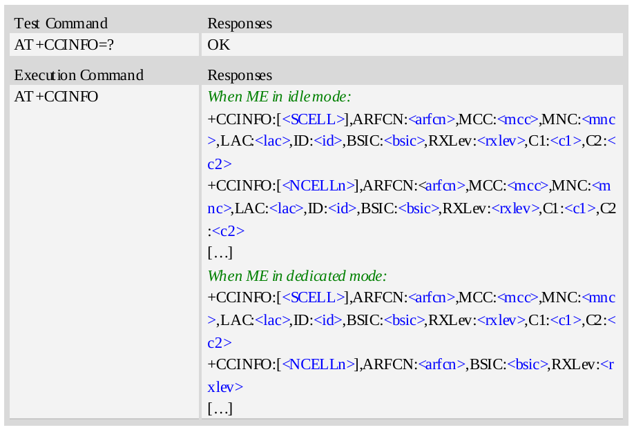Image resolution: width=634 pixels, height=432 pixels.
Task: Click the Responses header beside Test Command
Action: (x=240, y=23)
